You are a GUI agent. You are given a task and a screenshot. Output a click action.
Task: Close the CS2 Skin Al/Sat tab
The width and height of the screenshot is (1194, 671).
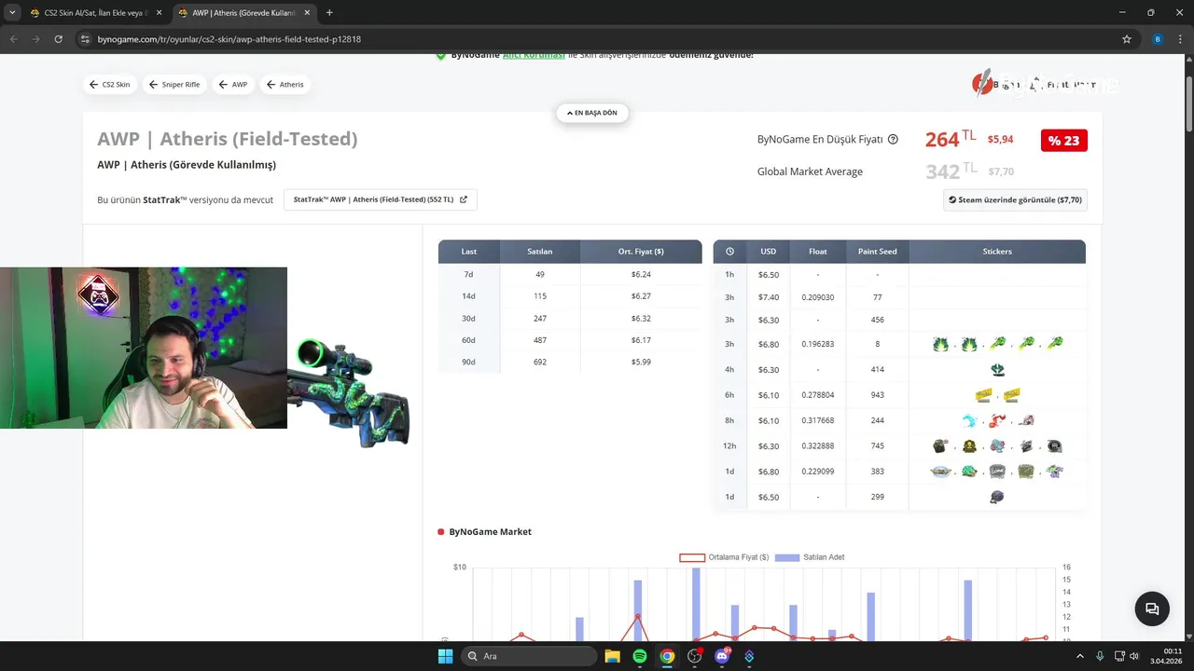[159, 13]
